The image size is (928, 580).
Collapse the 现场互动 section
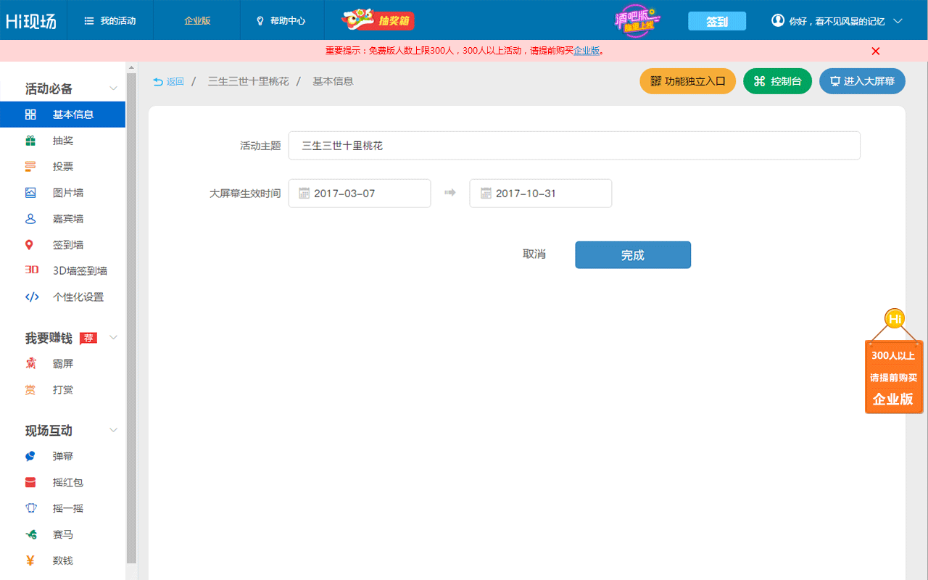[113, 431]
